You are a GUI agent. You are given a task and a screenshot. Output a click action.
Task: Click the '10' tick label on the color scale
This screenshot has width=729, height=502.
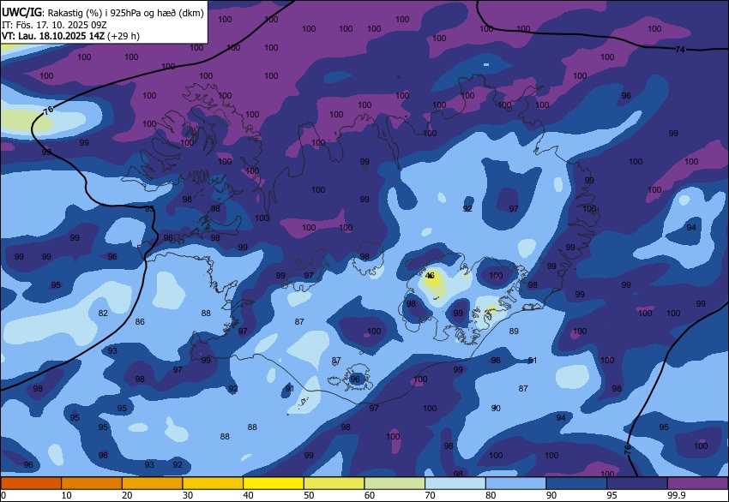point(67,495)
